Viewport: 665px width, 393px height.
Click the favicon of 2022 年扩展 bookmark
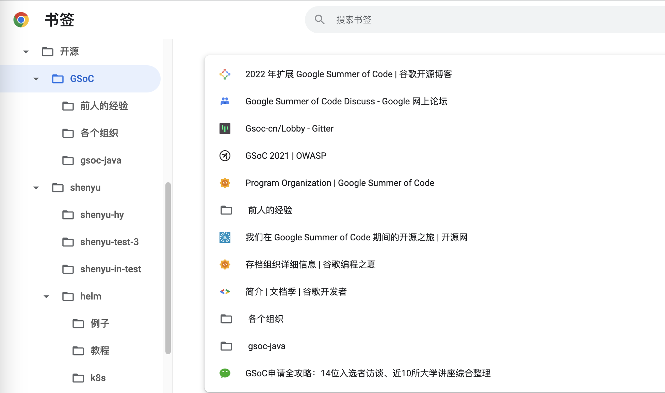(225, 74)
